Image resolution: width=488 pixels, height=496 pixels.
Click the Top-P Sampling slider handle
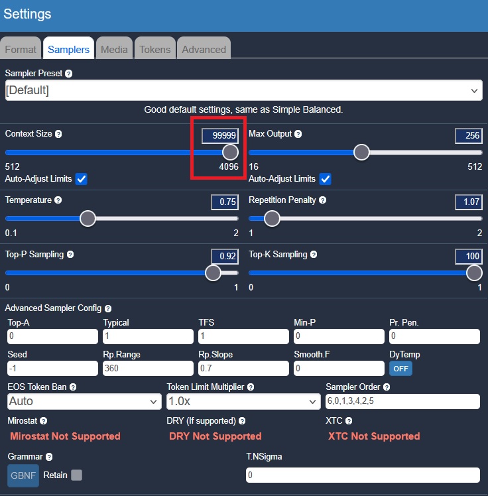click(213, 273)
